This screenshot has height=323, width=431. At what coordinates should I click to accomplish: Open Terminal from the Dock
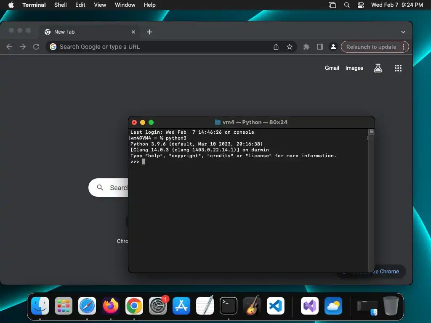[229, 306]
